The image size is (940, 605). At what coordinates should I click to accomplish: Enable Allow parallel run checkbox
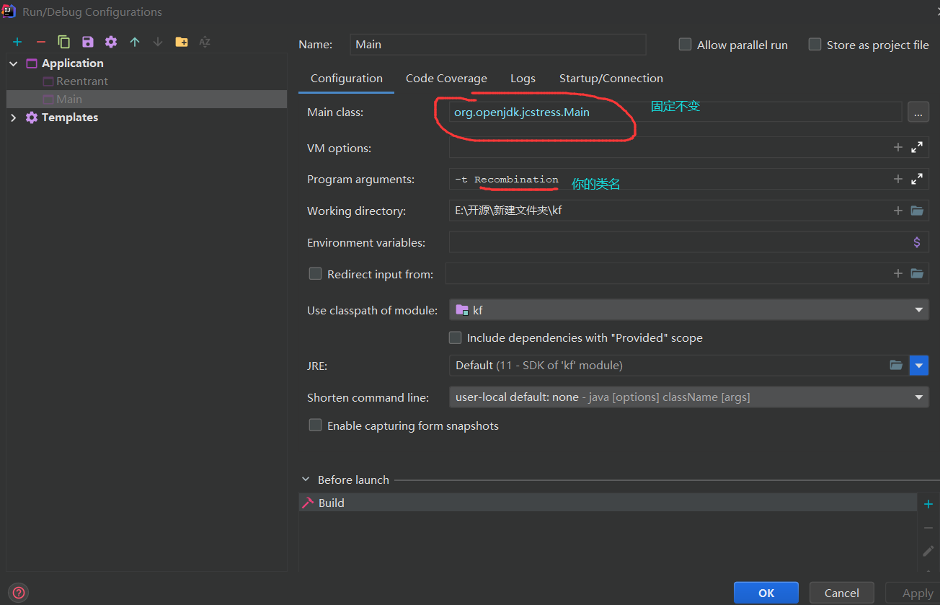(686, 44)
